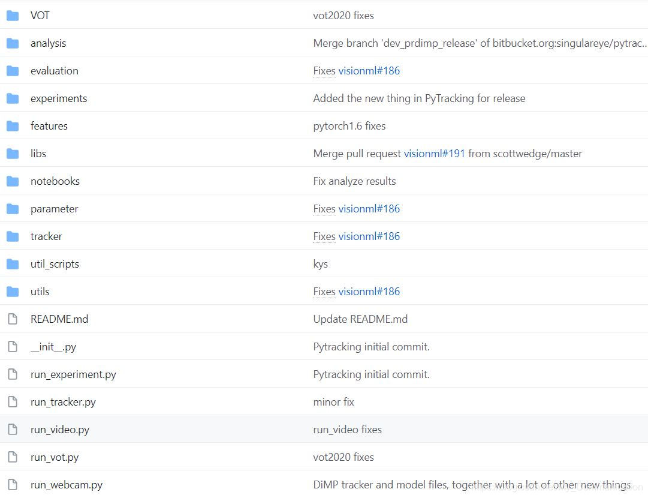
Task: Open the libs folder
Action: pos(38,153)
